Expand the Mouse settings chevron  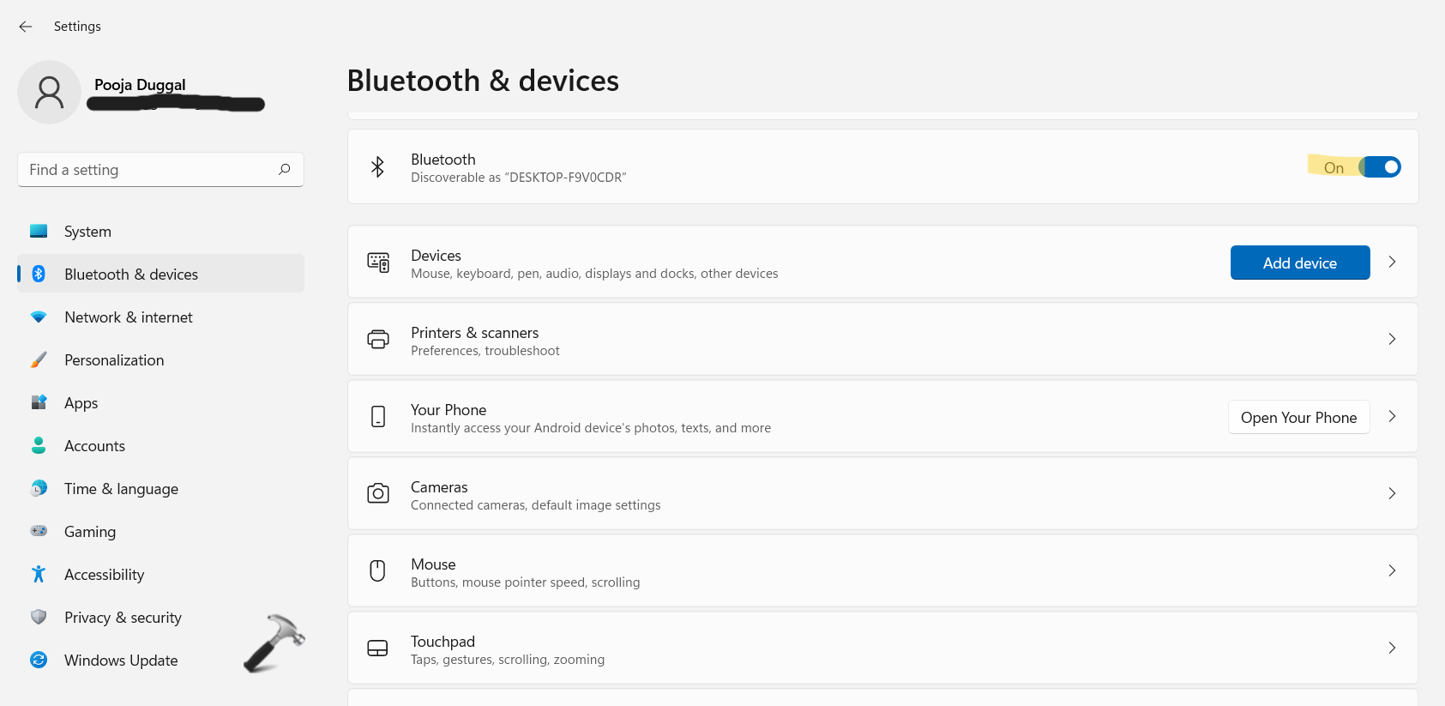tap(1392, 570)
